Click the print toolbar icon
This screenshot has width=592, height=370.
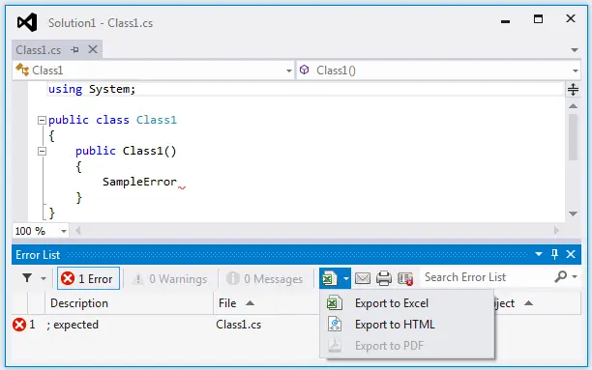point(384,278)
